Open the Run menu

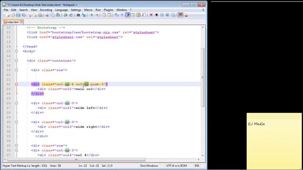[98, 10]
